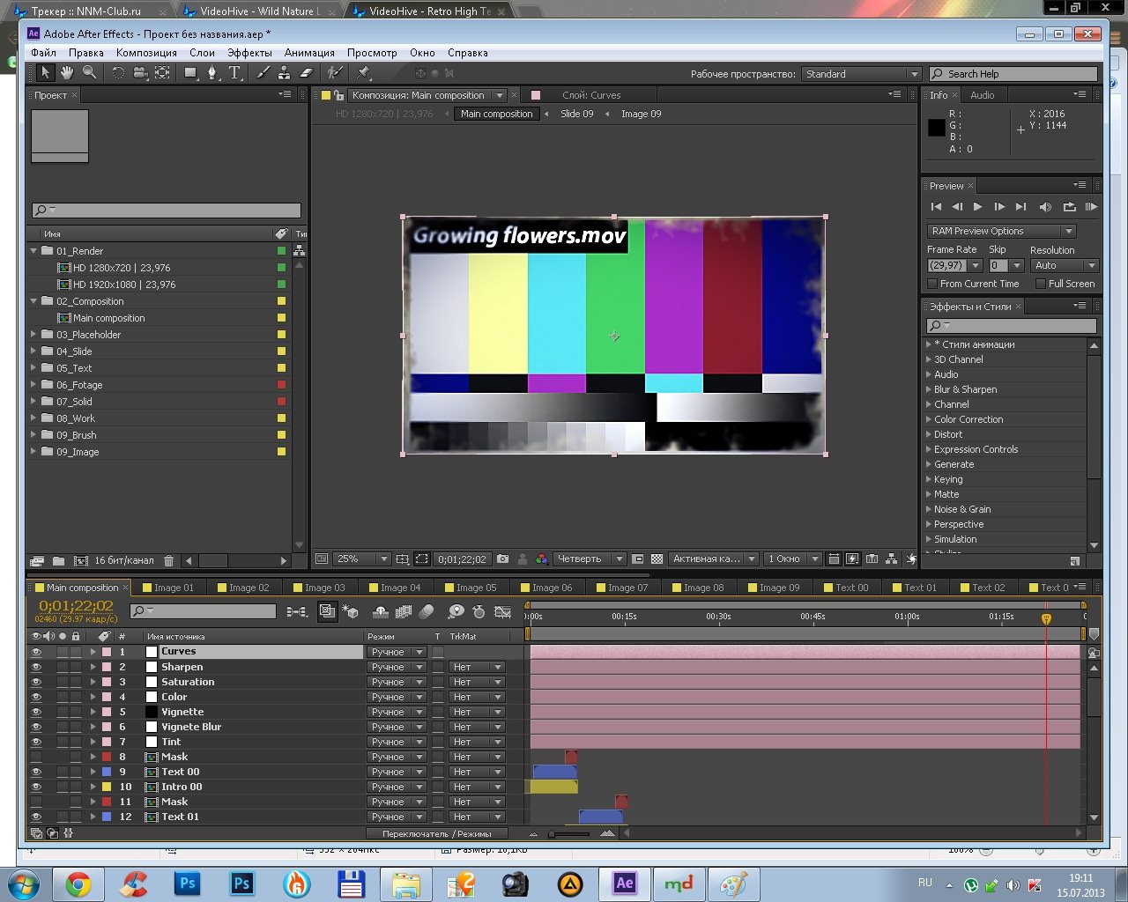The width and height of the screenshot is (1128, 902).
Task: Open the Graph Editor in timeline
Action: (503, 611)
